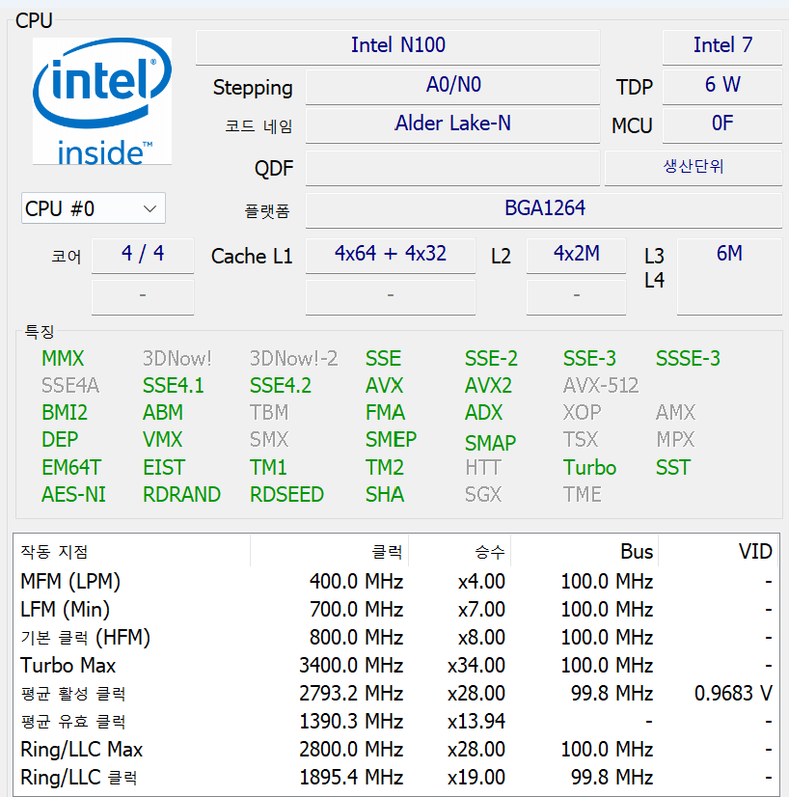
Task: Click the 클럭 column header
Action: click(x=329, y=552)
